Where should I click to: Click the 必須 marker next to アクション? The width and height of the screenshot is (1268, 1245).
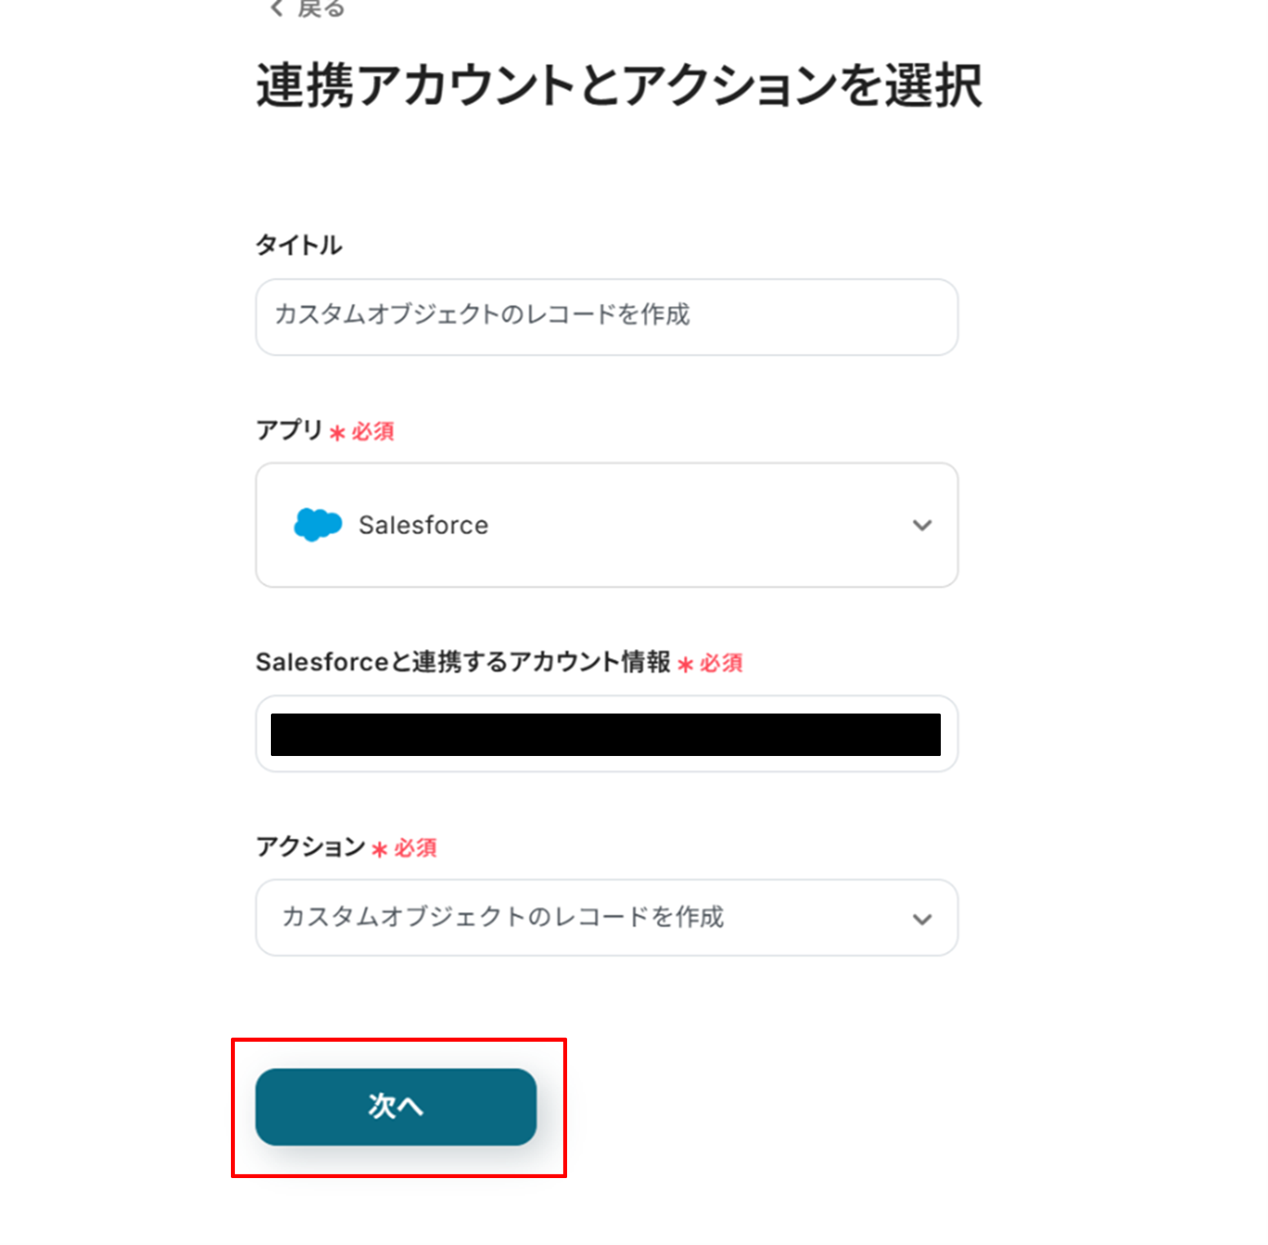(415, 848)
